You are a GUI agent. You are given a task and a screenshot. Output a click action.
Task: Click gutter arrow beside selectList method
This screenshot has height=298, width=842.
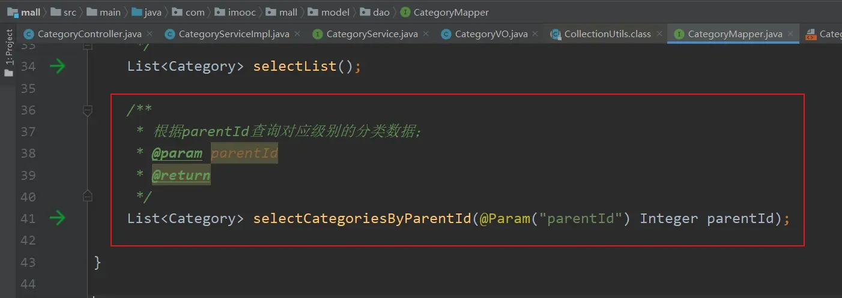point(57,66)
